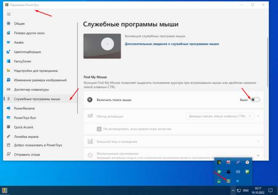The image size is (278, 195).
Task: Click the taskbar clock showing 10:17
Action: [x=258, y=190]
